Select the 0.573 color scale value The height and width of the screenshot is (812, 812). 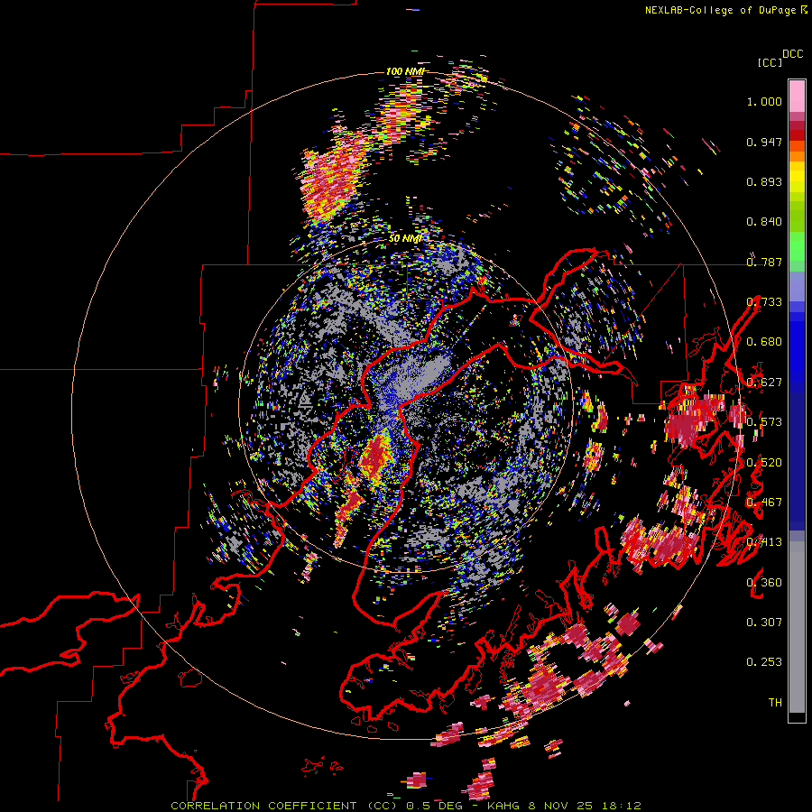coord(764,422)
